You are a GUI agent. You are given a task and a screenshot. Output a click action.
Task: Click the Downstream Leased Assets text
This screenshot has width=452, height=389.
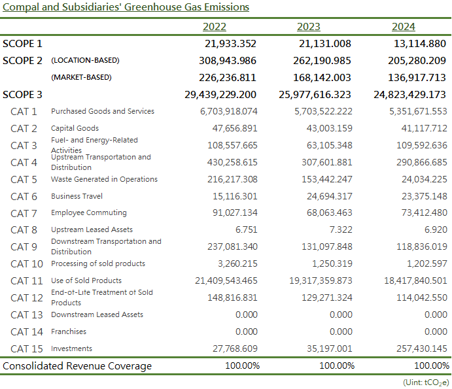(x=97, y=314)
